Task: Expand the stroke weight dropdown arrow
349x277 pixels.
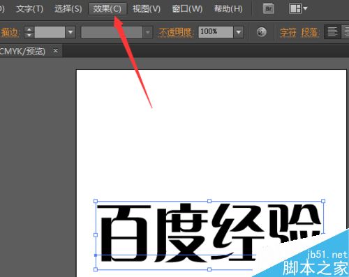Action: click(70, 32)
